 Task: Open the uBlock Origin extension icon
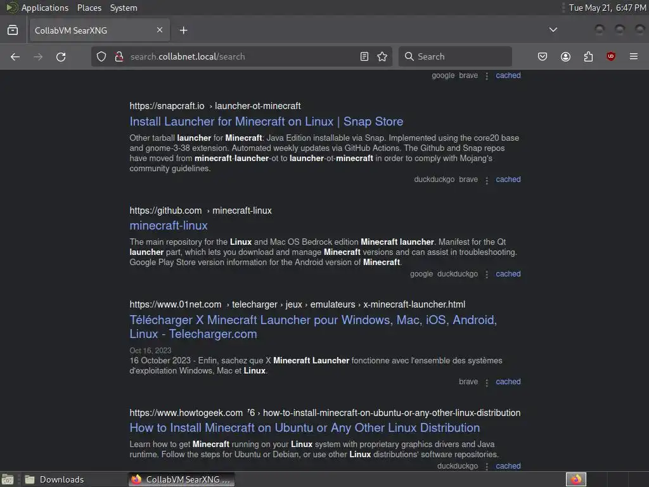coord(611,56)
